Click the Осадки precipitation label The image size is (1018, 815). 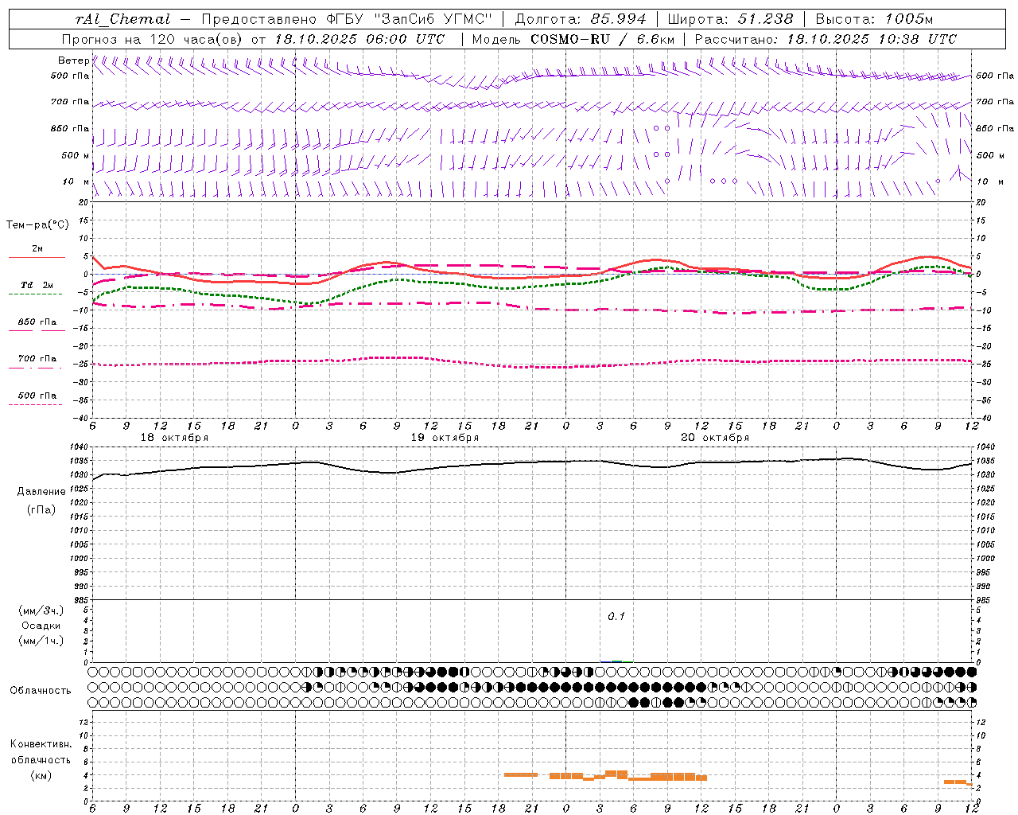[41, 626]
